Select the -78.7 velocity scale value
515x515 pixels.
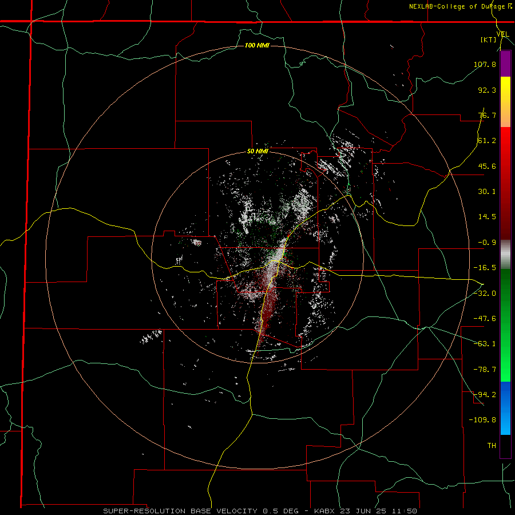click(x=485, y=370)
